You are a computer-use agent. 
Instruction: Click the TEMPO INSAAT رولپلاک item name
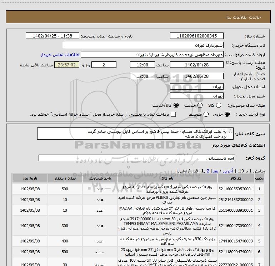point(167,226)
